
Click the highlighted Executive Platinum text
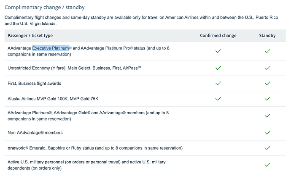[51, 48]
